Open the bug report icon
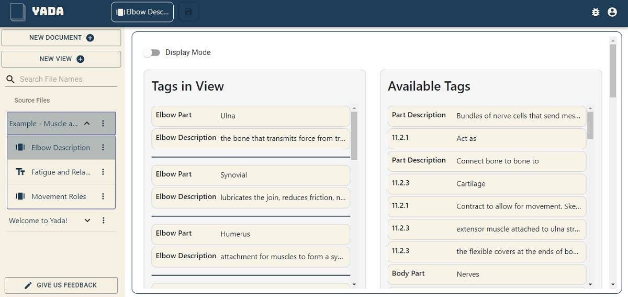Image resolution: width=628 pixels, height=297 pixels. (595, 12)
